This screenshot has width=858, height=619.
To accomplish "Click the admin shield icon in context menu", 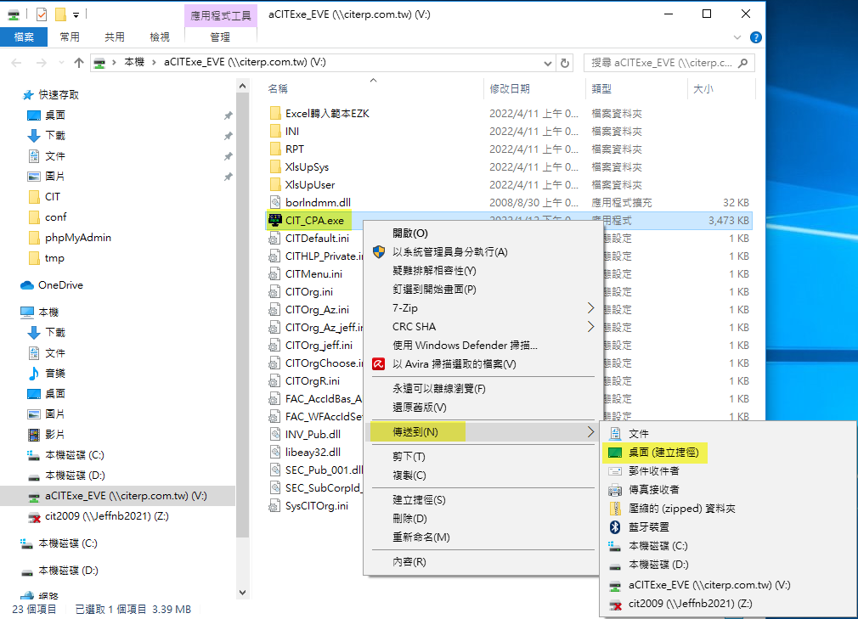I will 379,252.
